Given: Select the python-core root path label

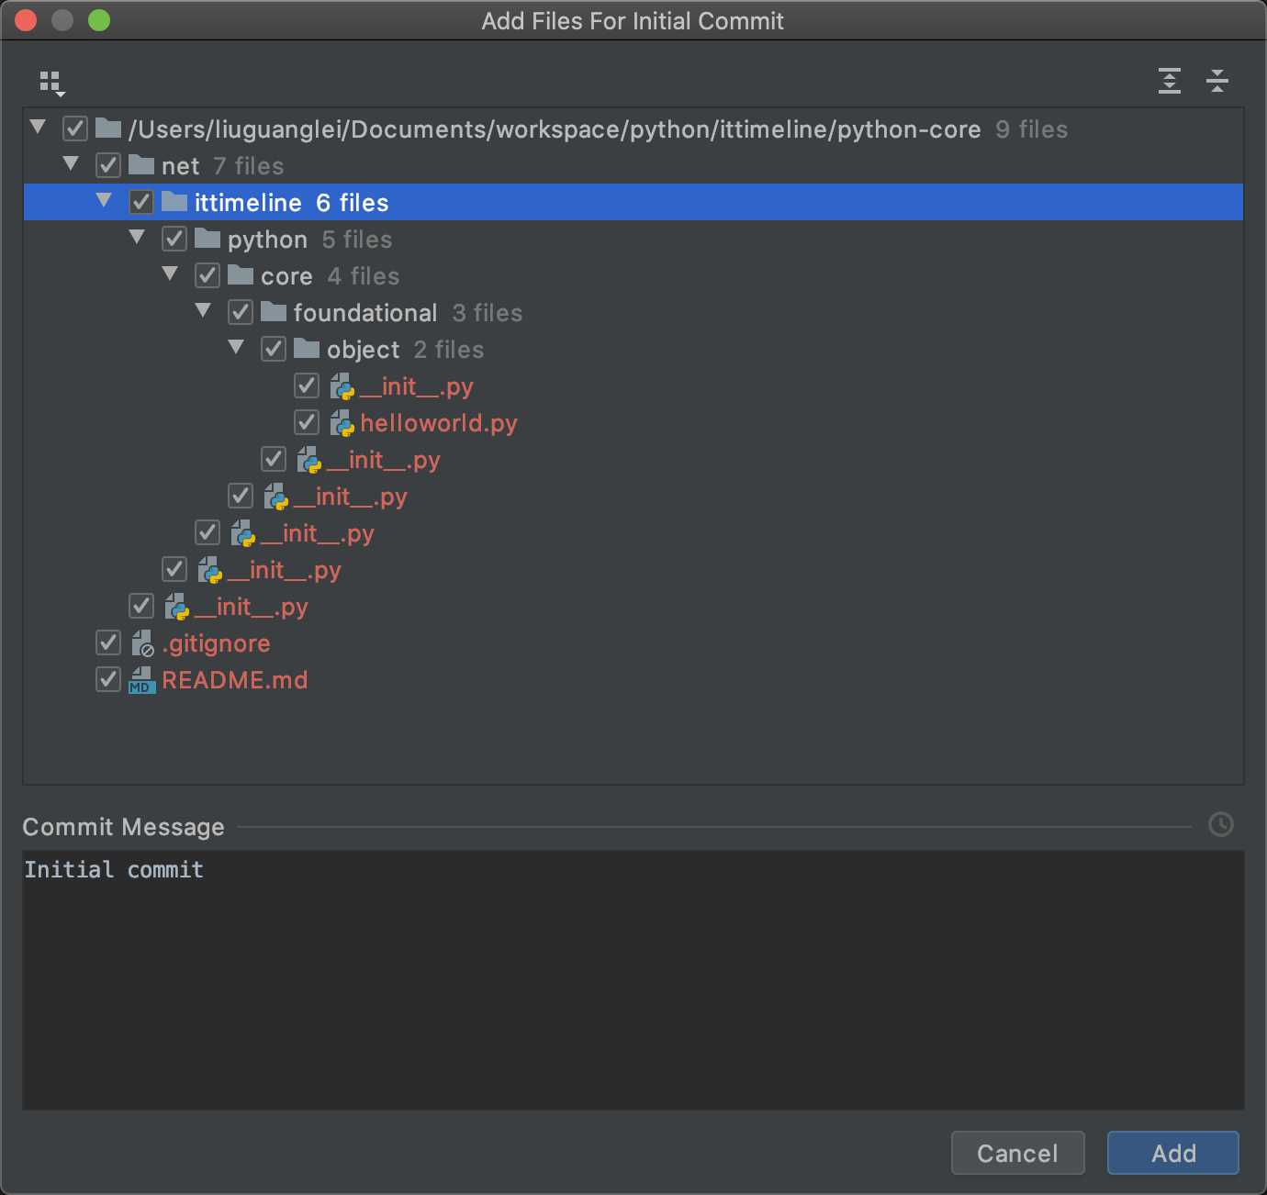Looking at the screenshot, I should (x=555, y=129).
